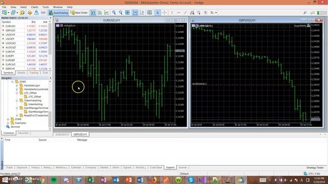The height and width of the screenshot is (184, 328).
Task: Switch to the line chart icon
Action: pos(107,13)
